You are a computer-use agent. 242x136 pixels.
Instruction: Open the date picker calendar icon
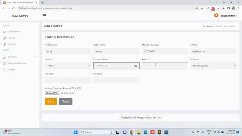click(x=136, y=66)
